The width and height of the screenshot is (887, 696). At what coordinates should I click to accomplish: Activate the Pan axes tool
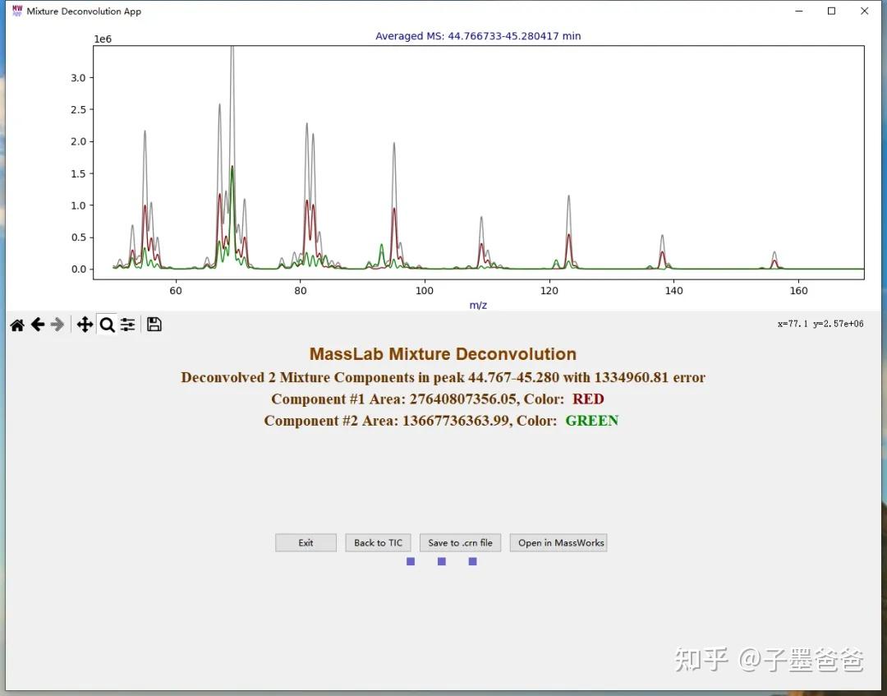pos(85,325)
